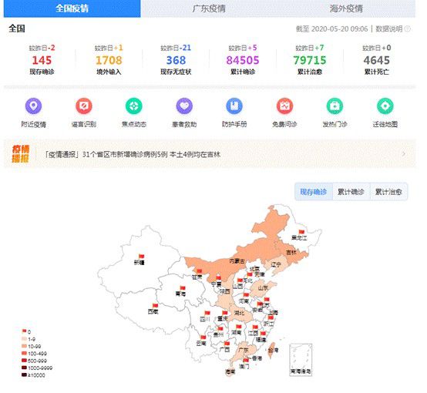
Task: Open the 发热门诊 clinic icon
Action: [x=335, y=106]
